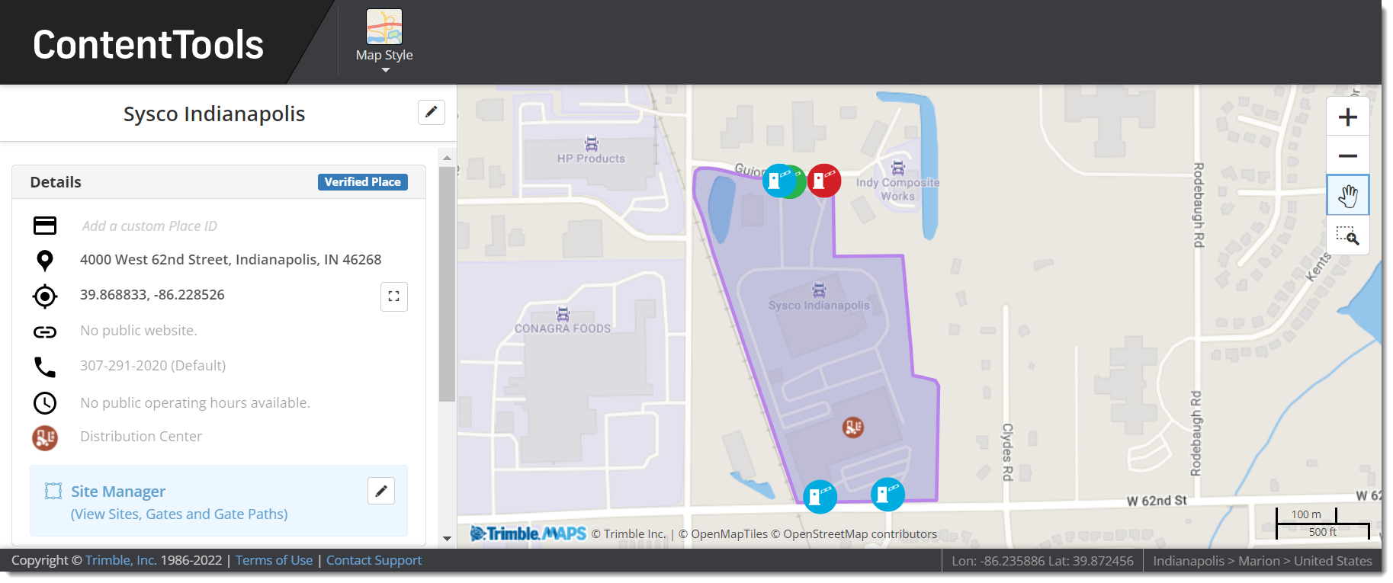Select the No public website text
The image size is (1393, 583).
click(x=139, y=330)
